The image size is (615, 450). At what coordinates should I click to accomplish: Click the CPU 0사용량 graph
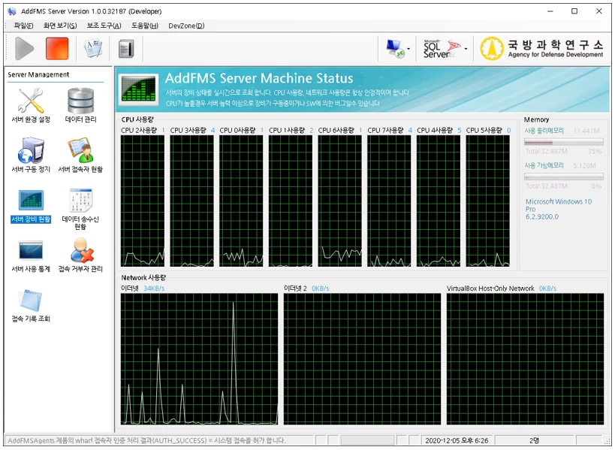pos(241,201)
